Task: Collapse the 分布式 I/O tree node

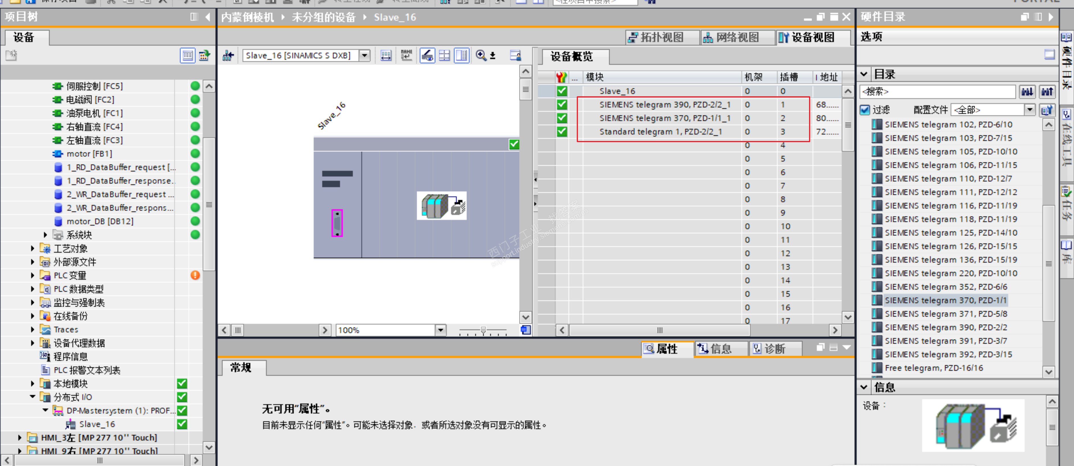Action: coord(32,397)
